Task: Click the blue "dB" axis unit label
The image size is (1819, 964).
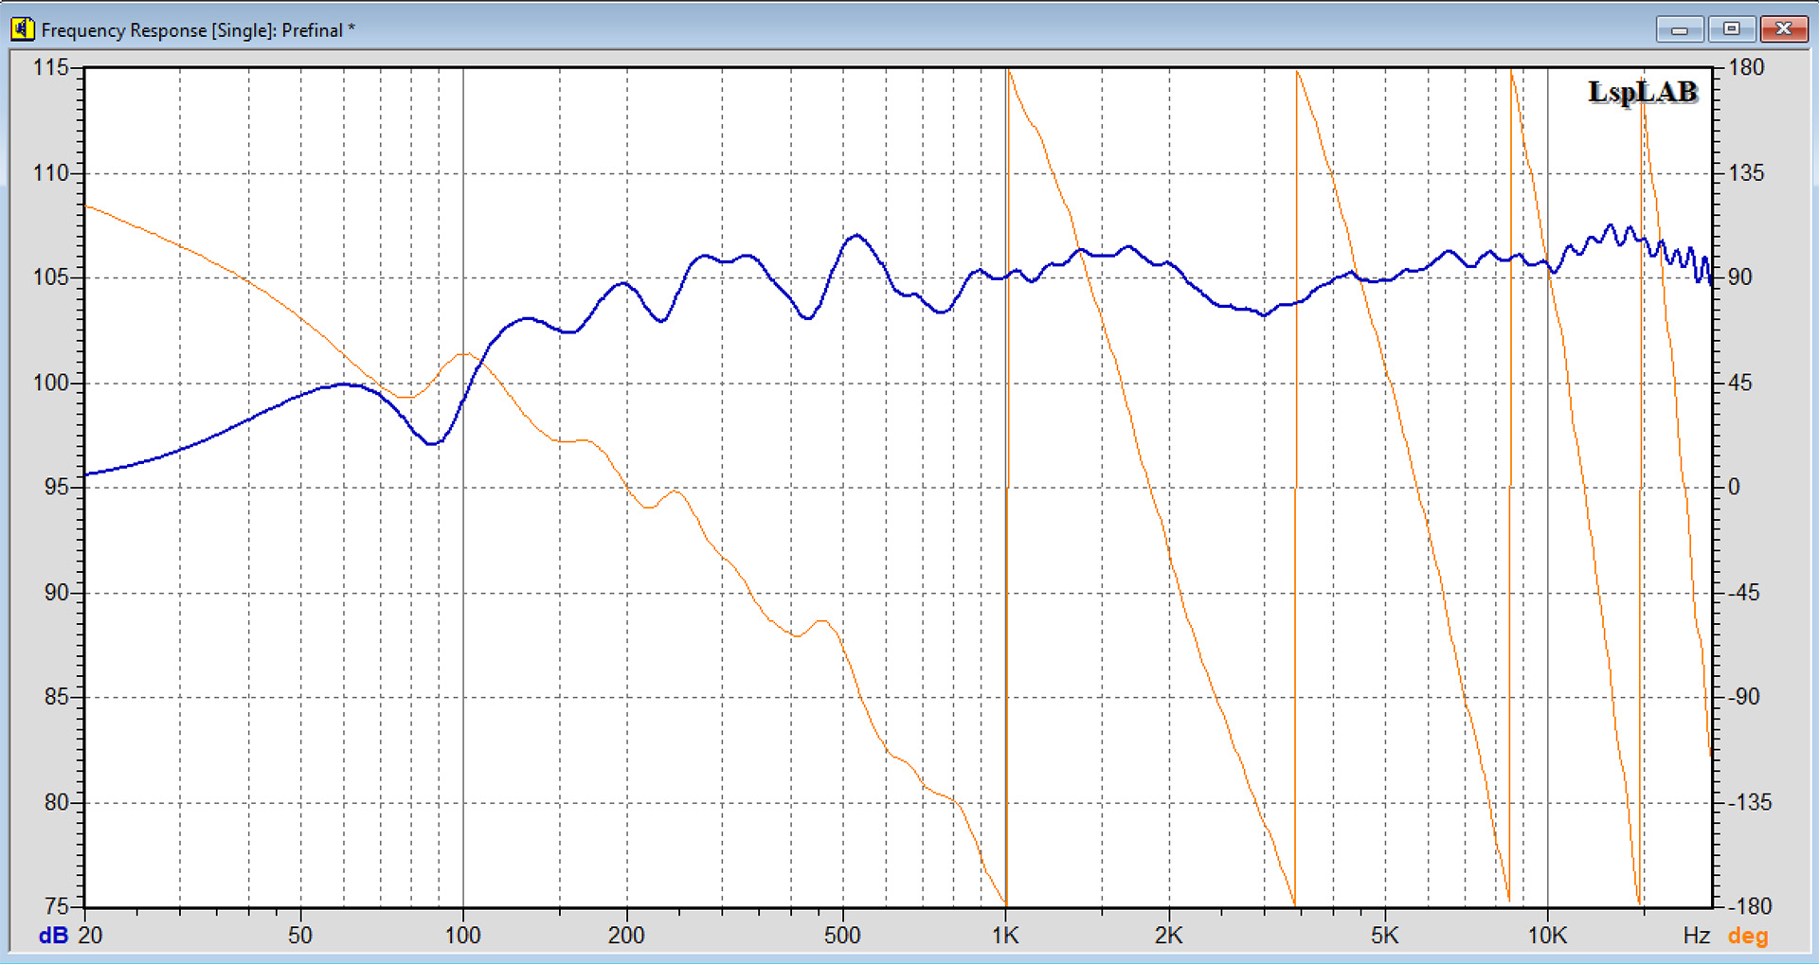Action: coord(53,936)
